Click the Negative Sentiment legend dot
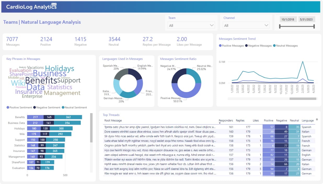This screenshot has width=323, height=184. tap(34, 107)
